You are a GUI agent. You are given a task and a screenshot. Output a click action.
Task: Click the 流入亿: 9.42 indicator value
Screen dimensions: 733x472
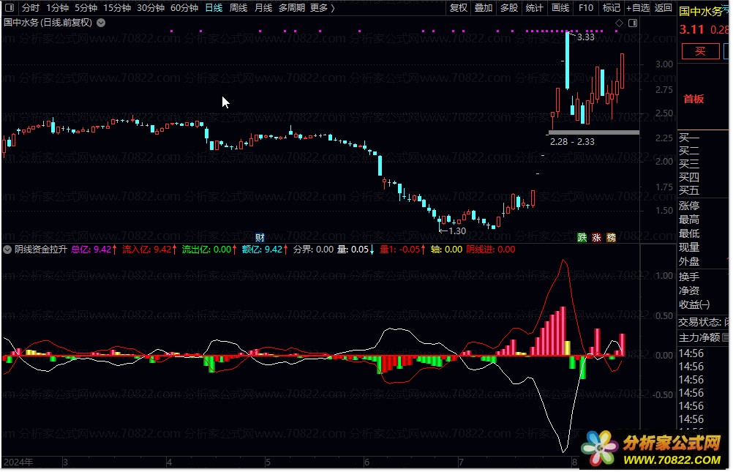(149, 250)
